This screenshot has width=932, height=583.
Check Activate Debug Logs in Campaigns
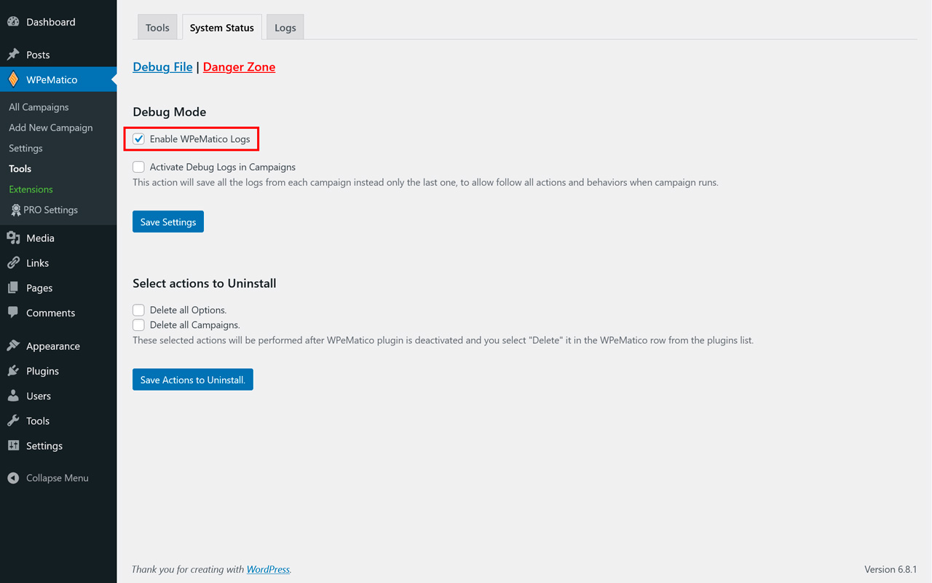(138, 167)
